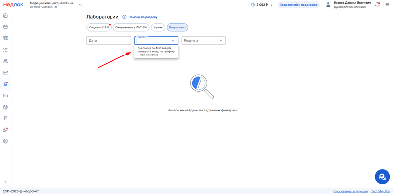Image resolution: width=393 pixels, height=194 pixels.
Task: Click the Помощь по разделу link
Action: click(x=143, y=17)
